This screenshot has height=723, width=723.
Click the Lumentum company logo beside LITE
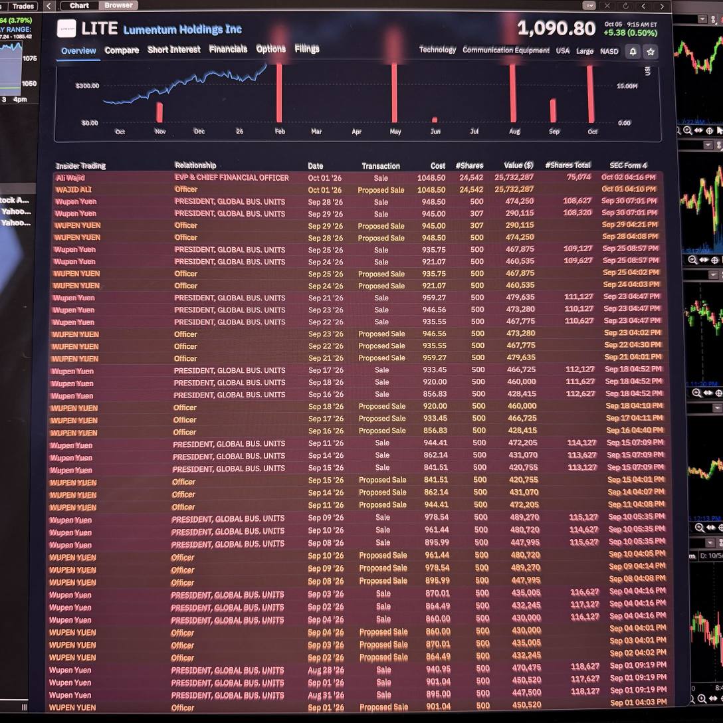(x=66, y=29)
